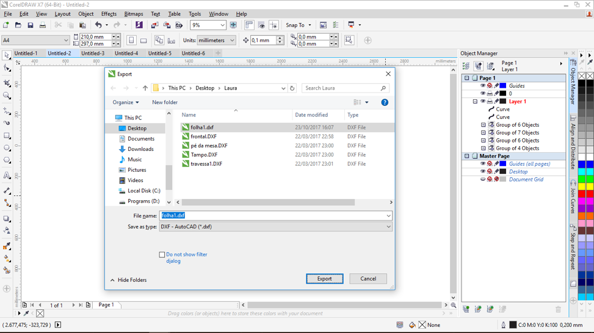
Task: Toggle visibility eye of layer 0
Action: point(483,93)
